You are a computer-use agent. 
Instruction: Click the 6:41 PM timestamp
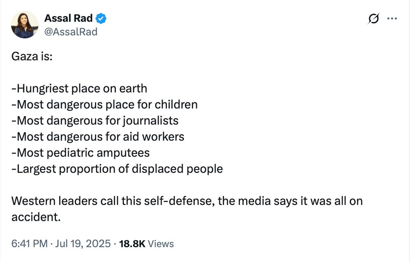coord(29,244)
